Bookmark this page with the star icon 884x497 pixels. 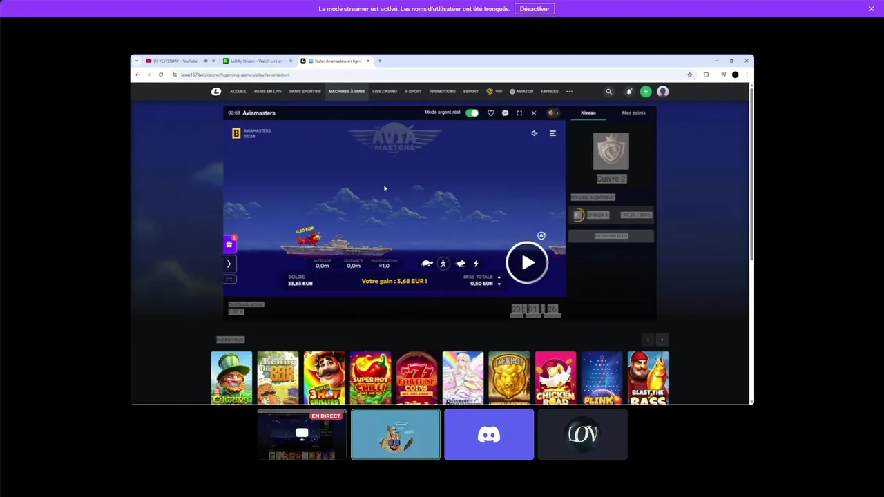689,75
